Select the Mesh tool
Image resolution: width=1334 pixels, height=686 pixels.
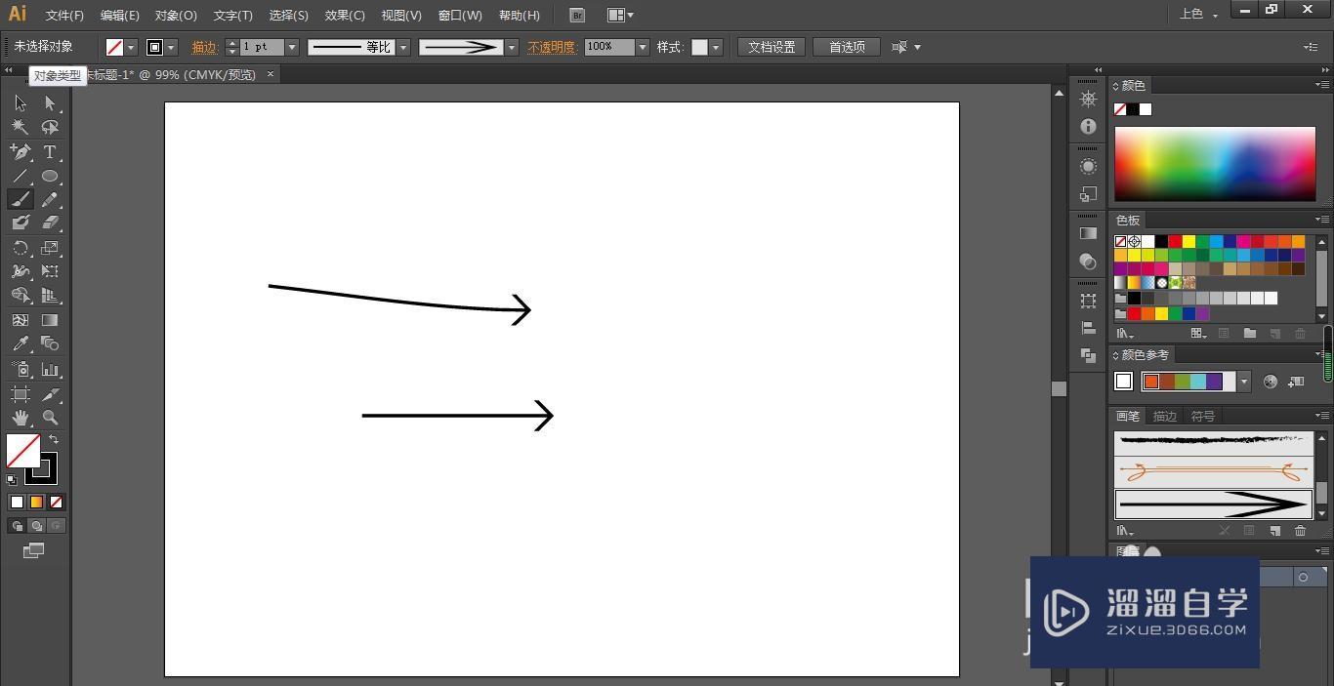tap(21, 320)
